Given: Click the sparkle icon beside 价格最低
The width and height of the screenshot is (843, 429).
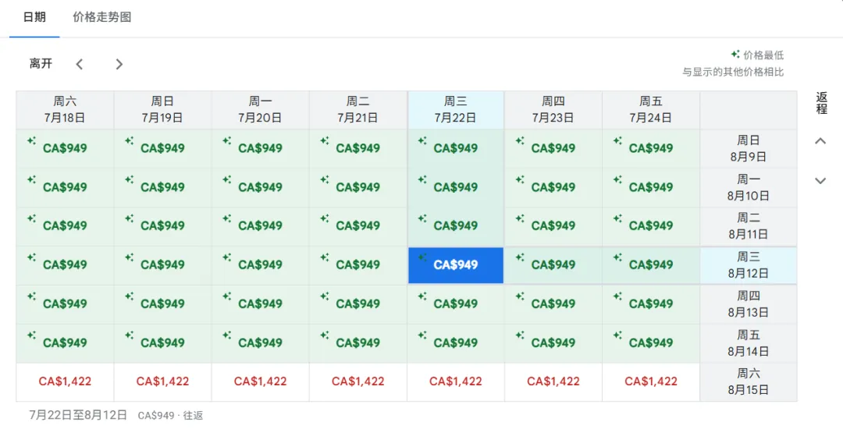Looking at the screenshot, I should 735,55.
